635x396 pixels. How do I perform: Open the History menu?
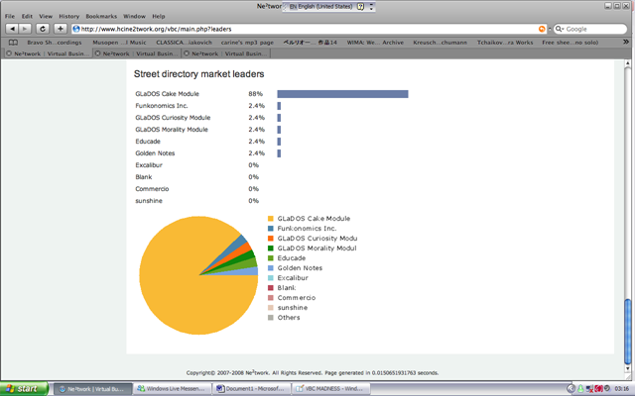[69, 16]
